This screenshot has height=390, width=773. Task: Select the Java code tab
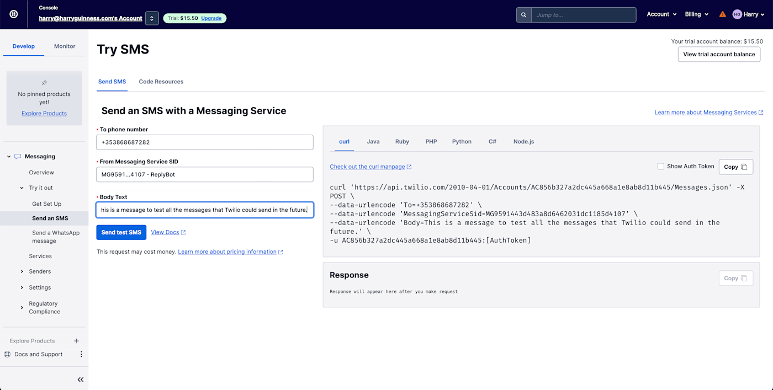pyautogui.click(x=373, y=142)
